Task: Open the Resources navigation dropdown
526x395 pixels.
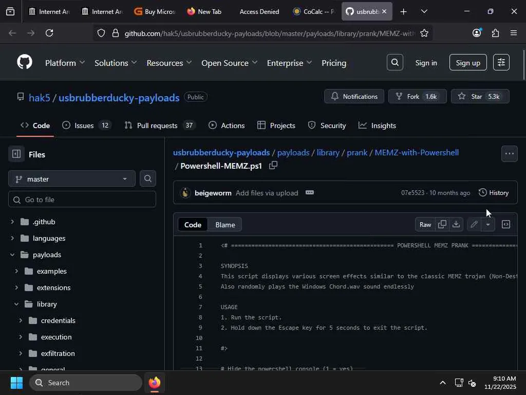Action: pos(169,63)
